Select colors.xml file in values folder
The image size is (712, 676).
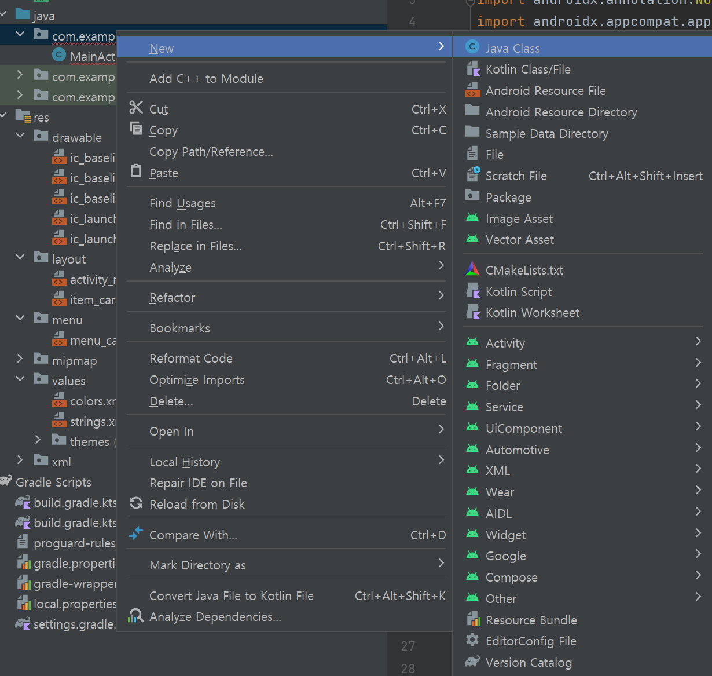[x=93, y=401]
